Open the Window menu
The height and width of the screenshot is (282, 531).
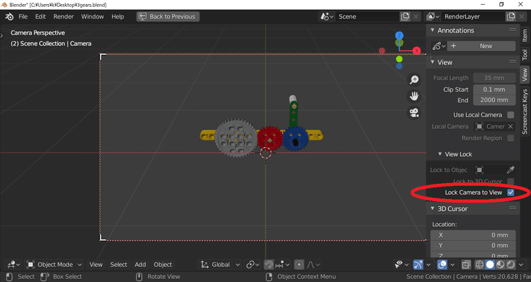(92, 17)
